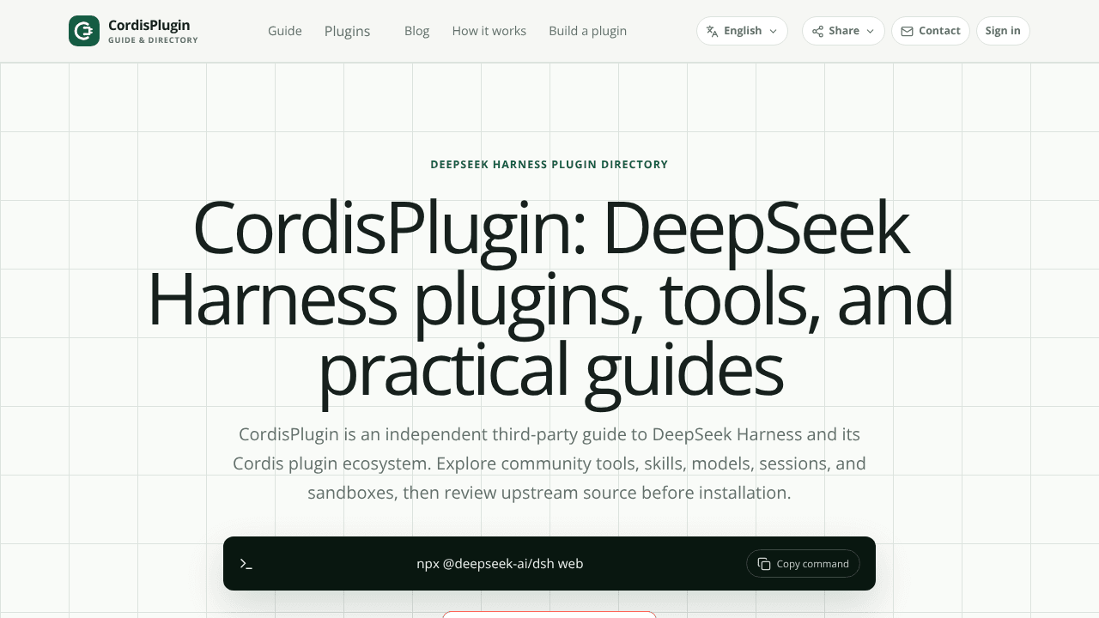The height and width of the screenshot is (618, 1099).
Task: Go to the Blog page
Action: 417,31
